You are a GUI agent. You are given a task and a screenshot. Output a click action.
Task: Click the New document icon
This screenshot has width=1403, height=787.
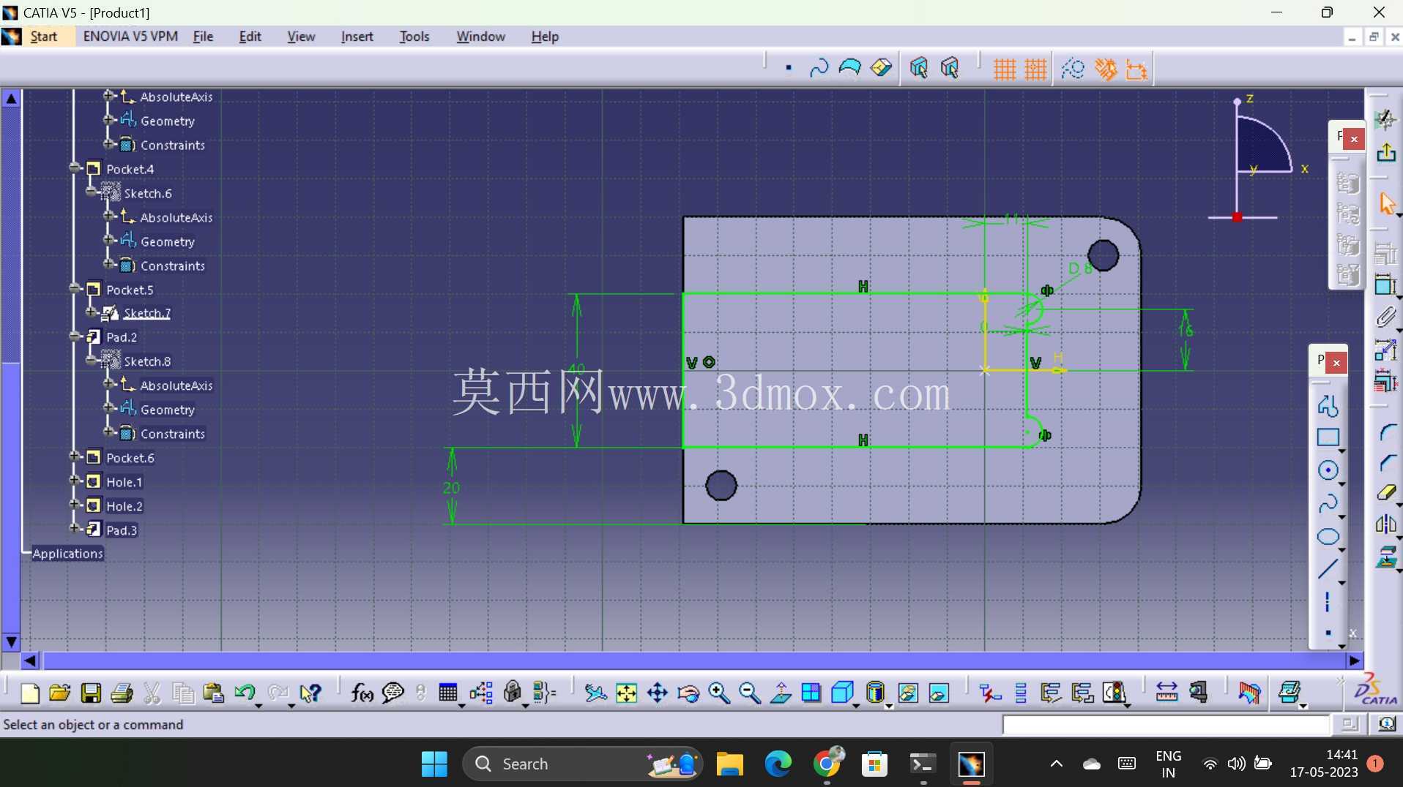30,693
